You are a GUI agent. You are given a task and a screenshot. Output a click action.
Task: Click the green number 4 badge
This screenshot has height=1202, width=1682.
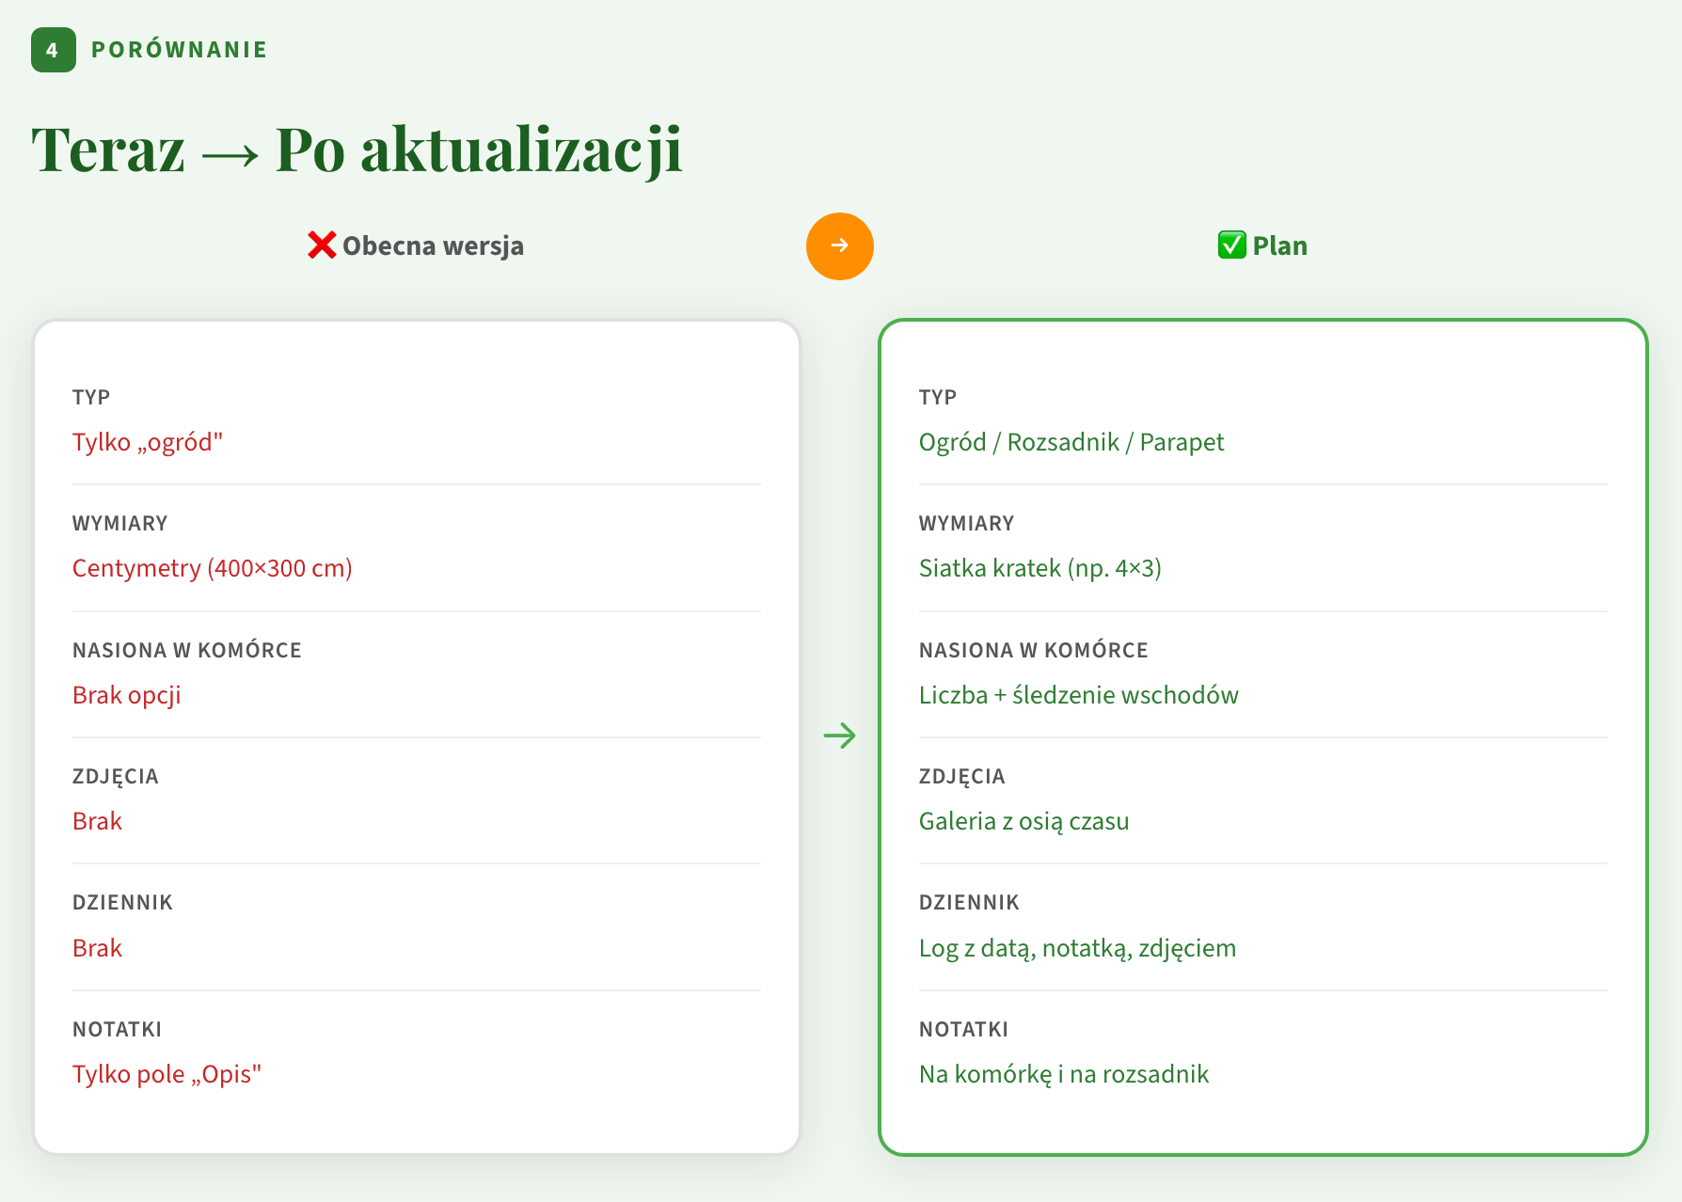[x=53, y=50]
